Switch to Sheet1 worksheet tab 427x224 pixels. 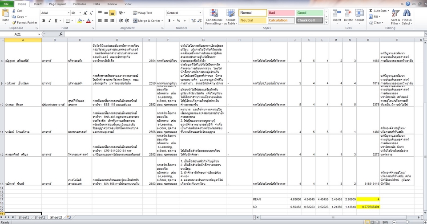tap(24, 217)
